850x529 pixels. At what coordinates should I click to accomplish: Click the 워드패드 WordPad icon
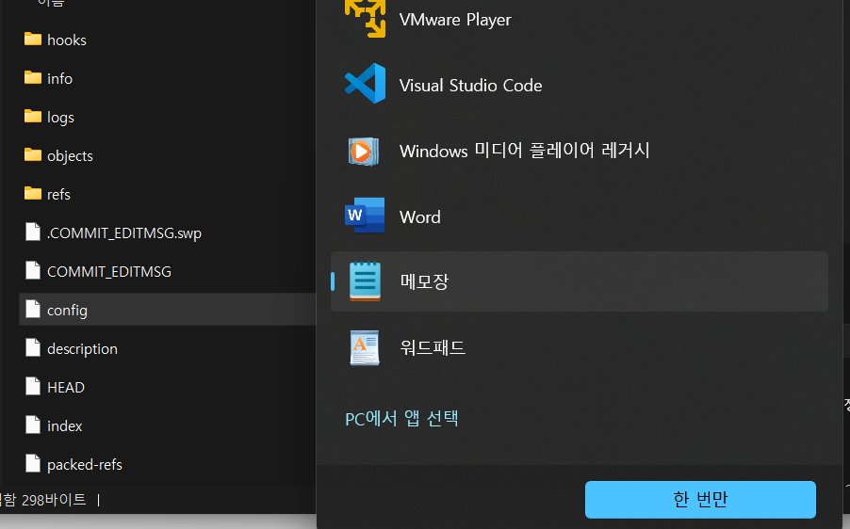pos(365,347)
